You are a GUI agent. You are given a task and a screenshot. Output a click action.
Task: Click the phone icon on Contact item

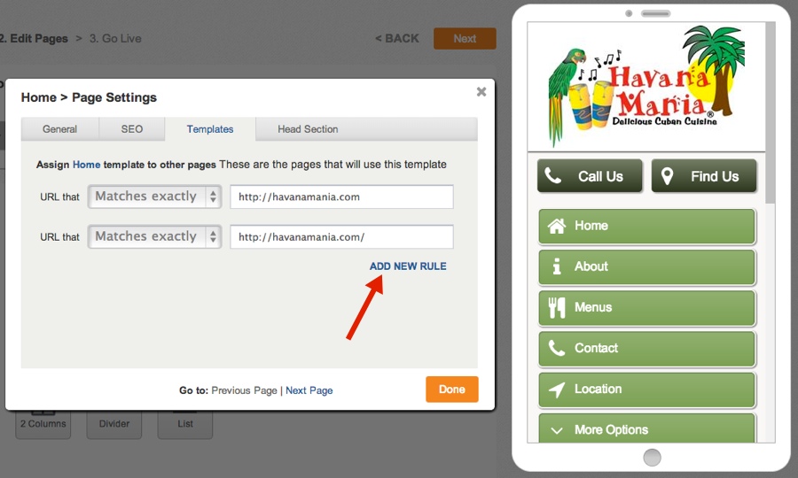pos(557,348)
